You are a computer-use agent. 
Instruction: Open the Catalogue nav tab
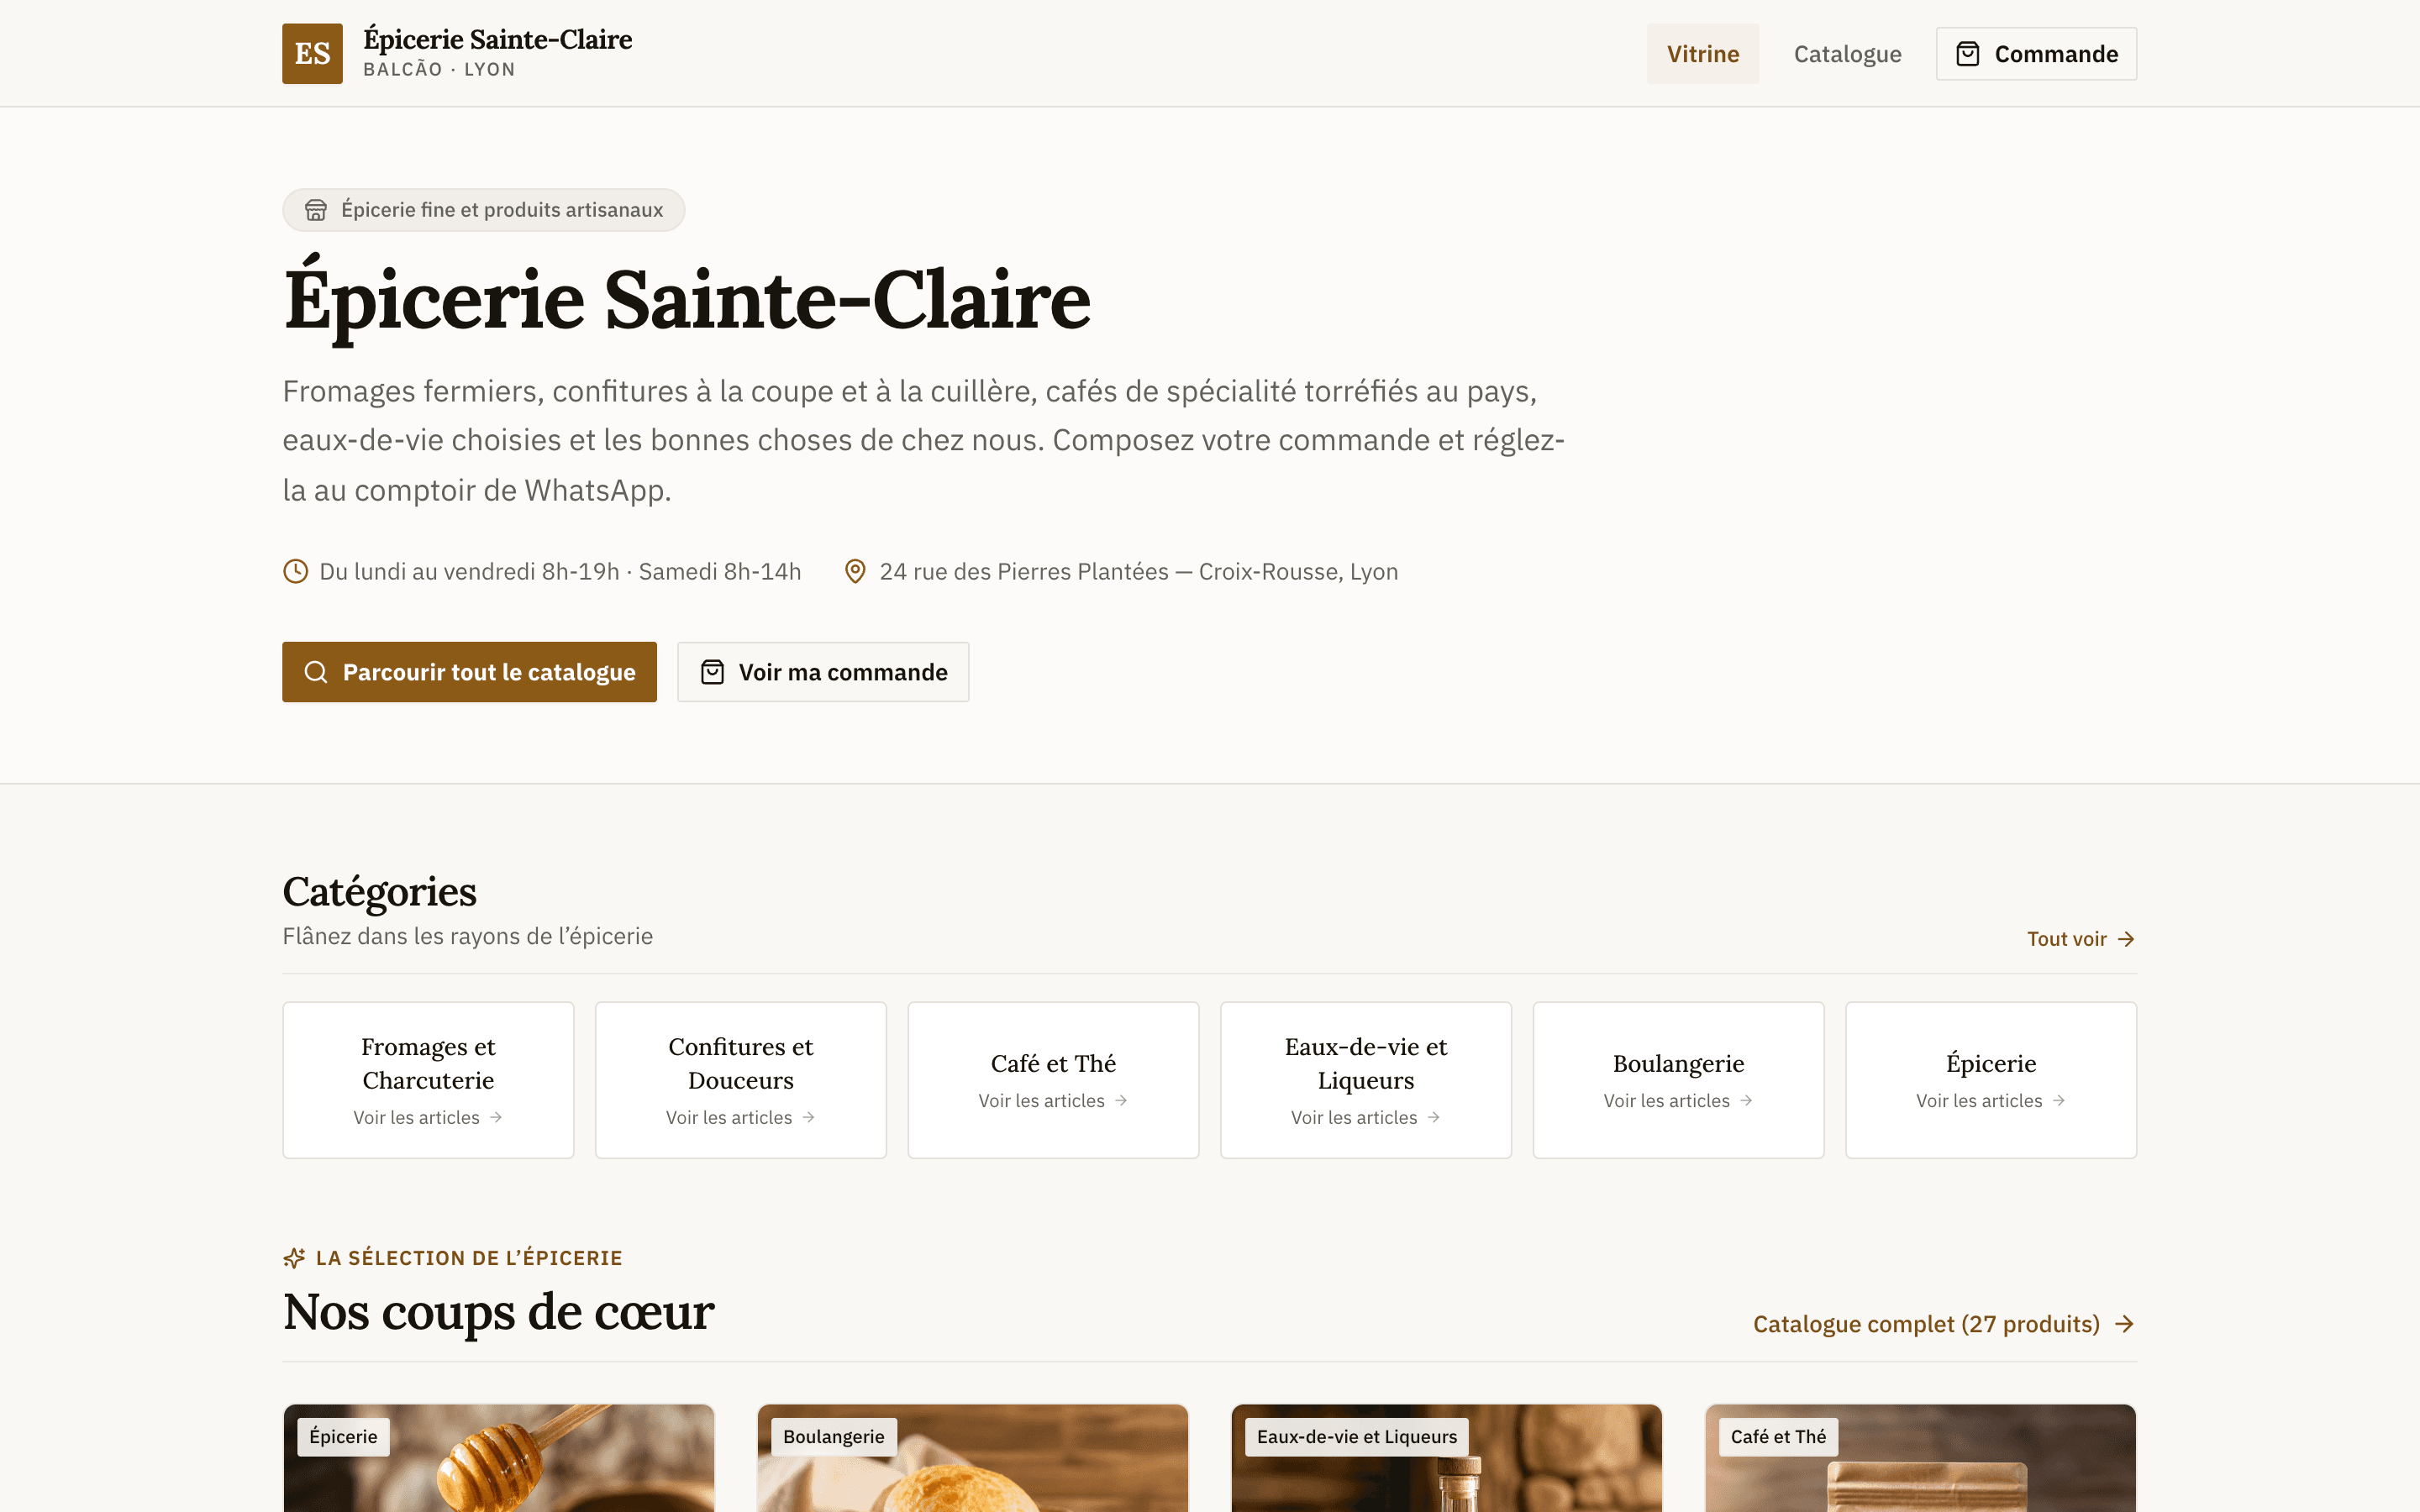[x=1847, y=54]
